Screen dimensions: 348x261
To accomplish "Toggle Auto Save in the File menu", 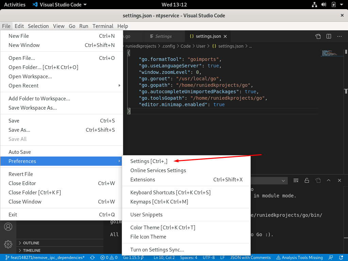I will 20,152.
